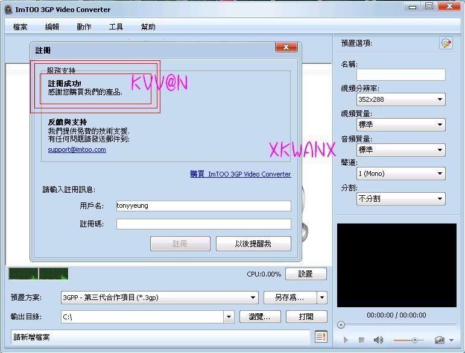
Task: Expand the 預置方案 3GPP profile dropdown
Action: coord(160,298)
